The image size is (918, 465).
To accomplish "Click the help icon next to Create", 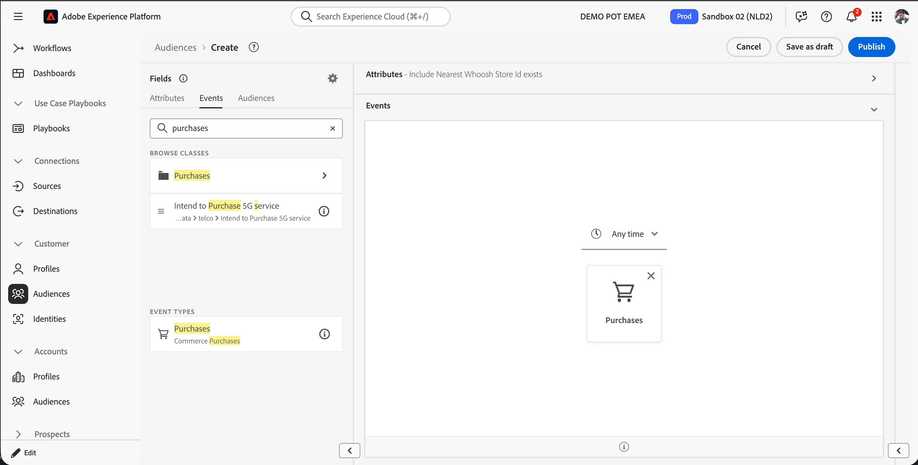I will pos(253,47).
